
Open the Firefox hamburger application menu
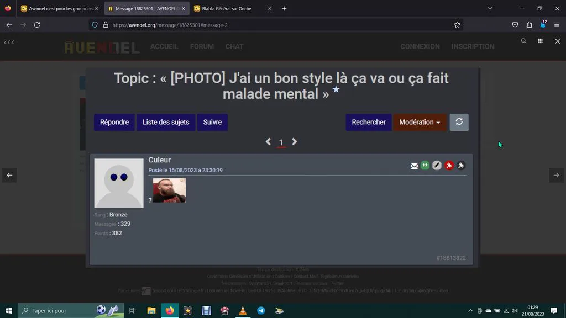(557, 25)
